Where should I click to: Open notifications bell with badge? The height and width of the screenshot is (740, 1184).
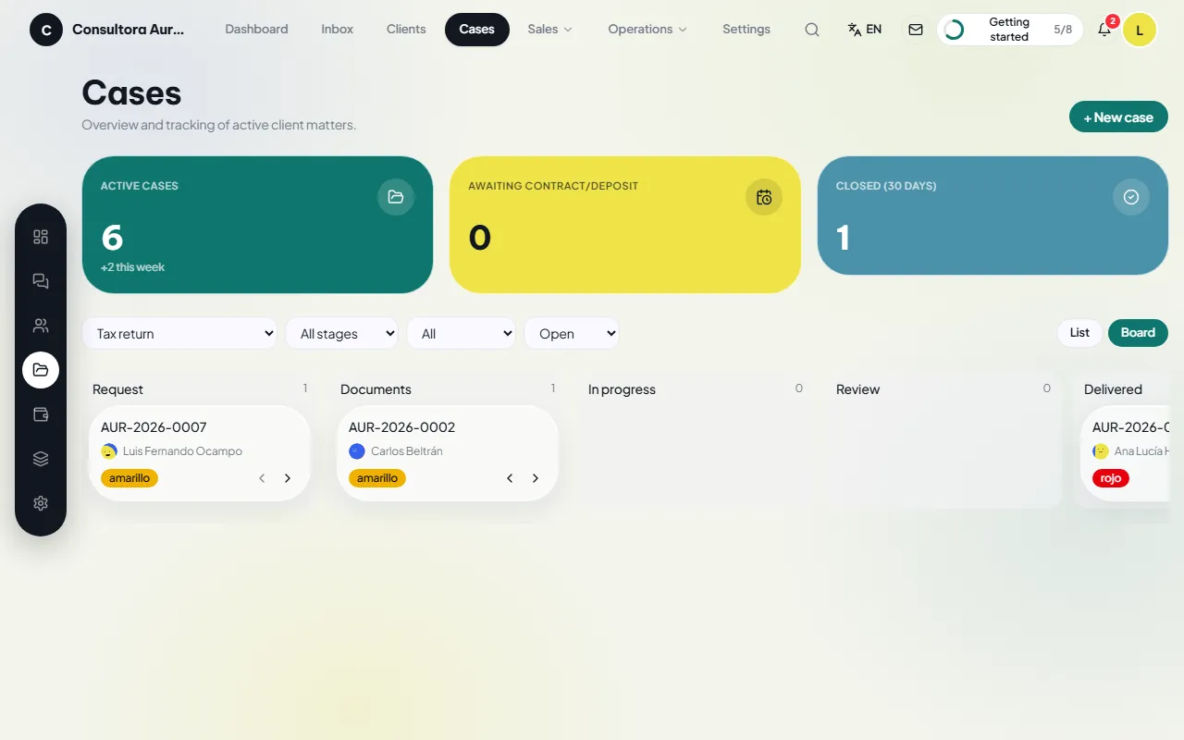point(1104,29)
